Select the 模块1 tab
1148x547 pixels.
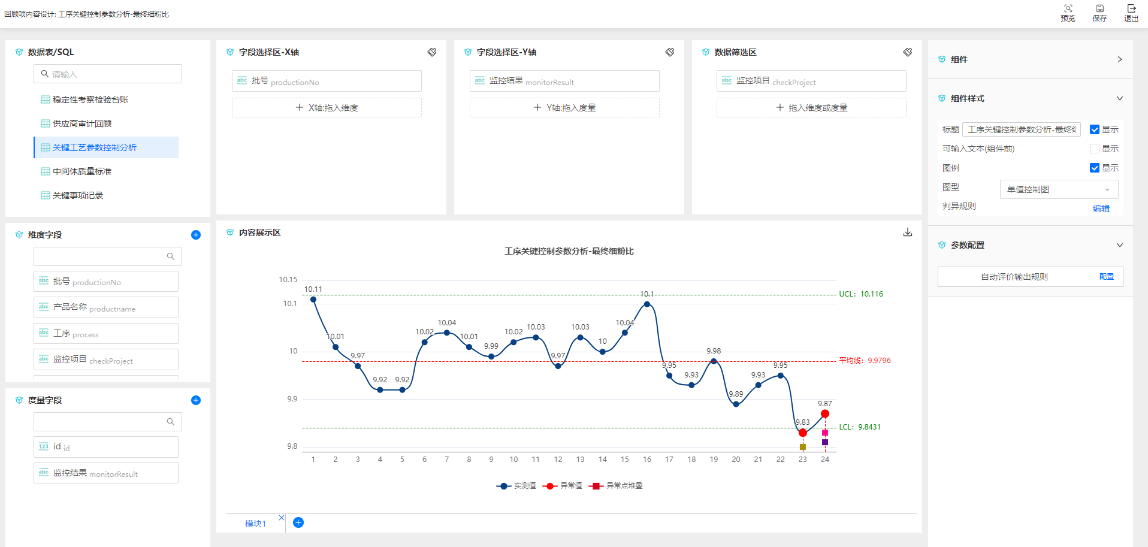pos(255,523)
